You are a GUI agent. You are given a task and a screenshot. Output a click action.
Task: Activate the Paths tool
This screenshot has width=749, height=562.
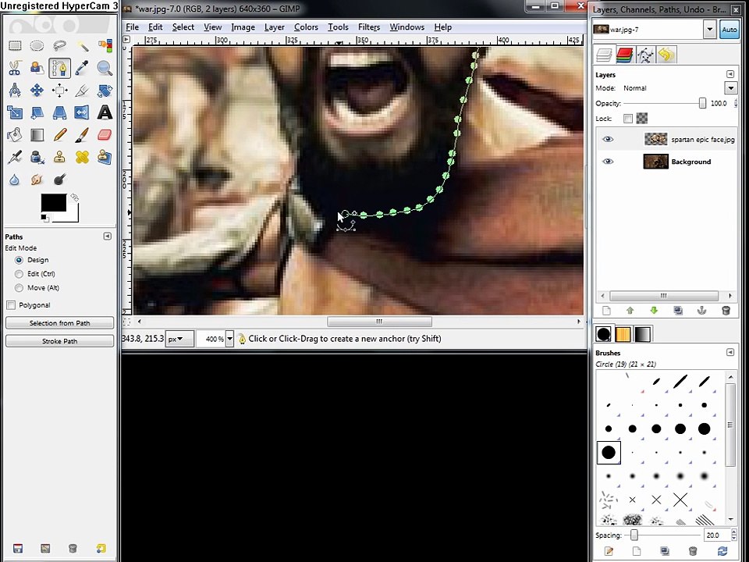60,68
